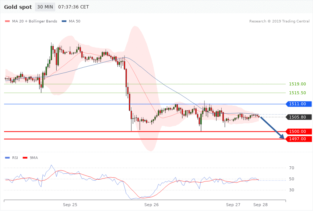The width and height of the screenshot is (313, 212).
Task: Click the Sep 27 date axis label
Action: tap(233, 205)
